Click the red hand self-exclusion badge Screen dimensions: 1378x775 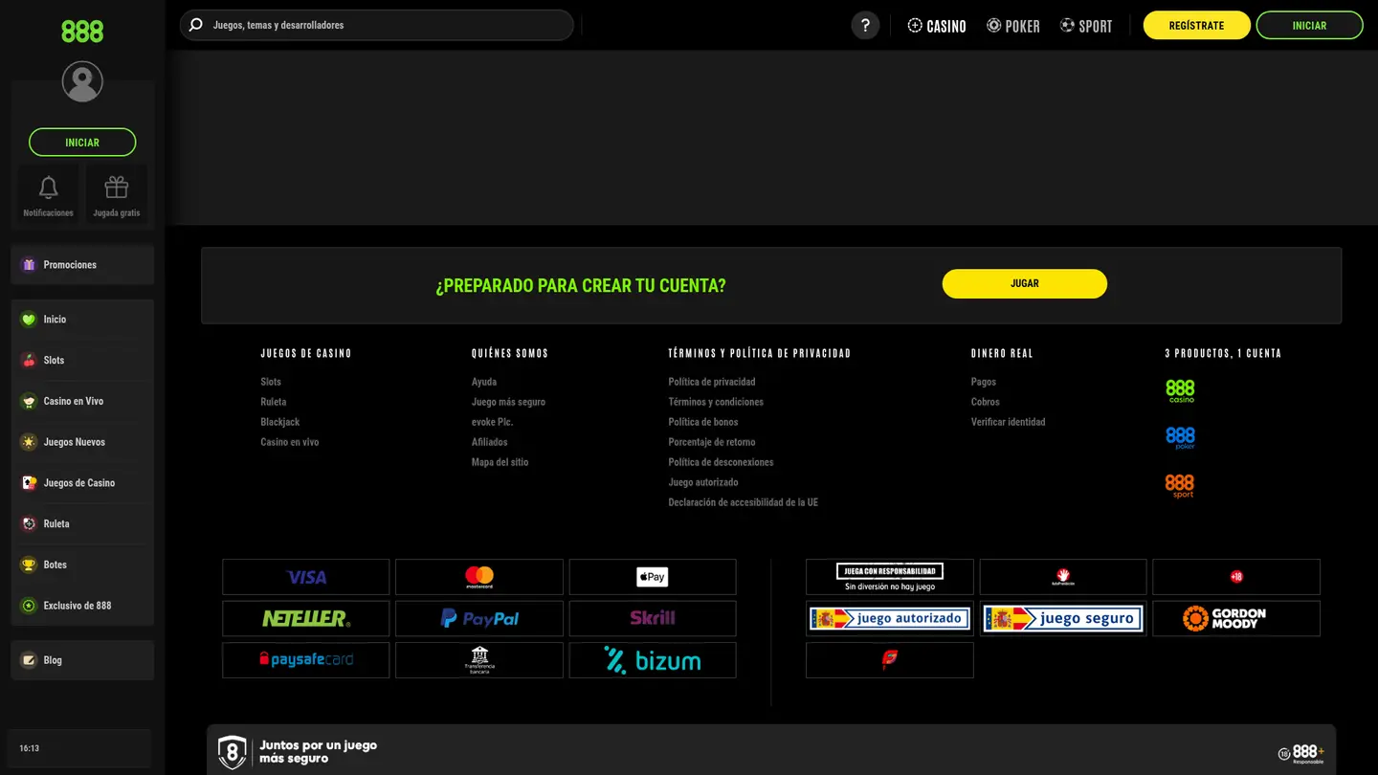(x=1063, y=577)
